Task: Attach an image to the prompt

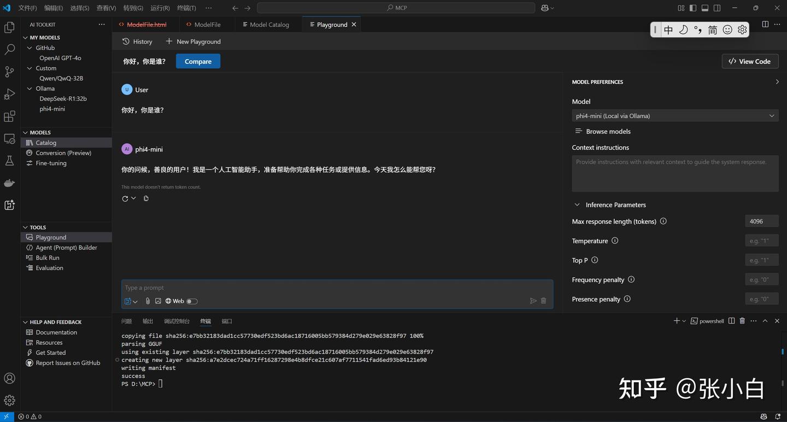Action: pyautogui.click(x=158, y=301)
